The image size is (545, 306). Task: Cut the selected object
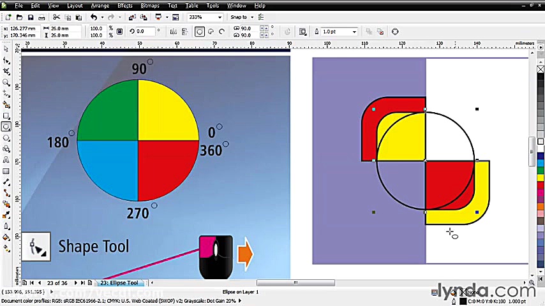pos(56,17)
